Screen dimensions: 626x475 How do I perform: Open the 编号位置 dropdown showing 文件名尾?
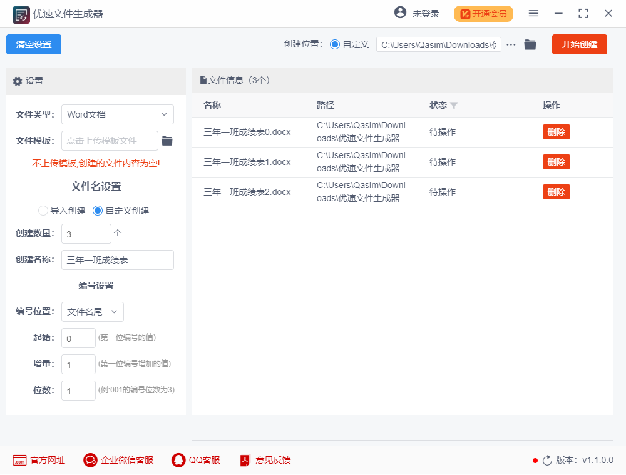pyautogui.click(x=92, y=312)
